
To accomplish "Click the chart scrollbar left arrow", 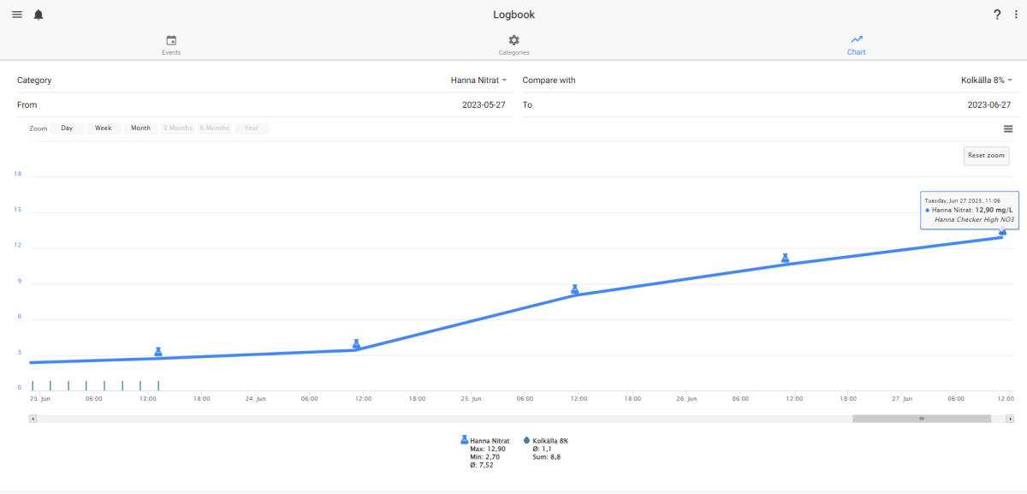I will [x=33, y=419].
